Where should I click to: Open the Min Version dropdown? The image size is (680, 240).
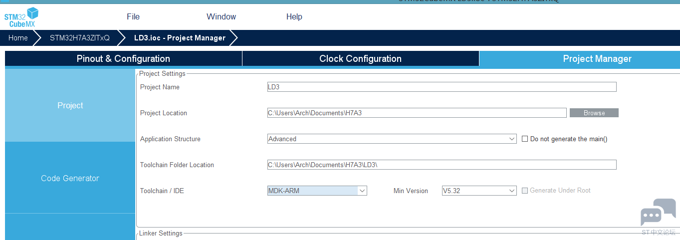479,191
